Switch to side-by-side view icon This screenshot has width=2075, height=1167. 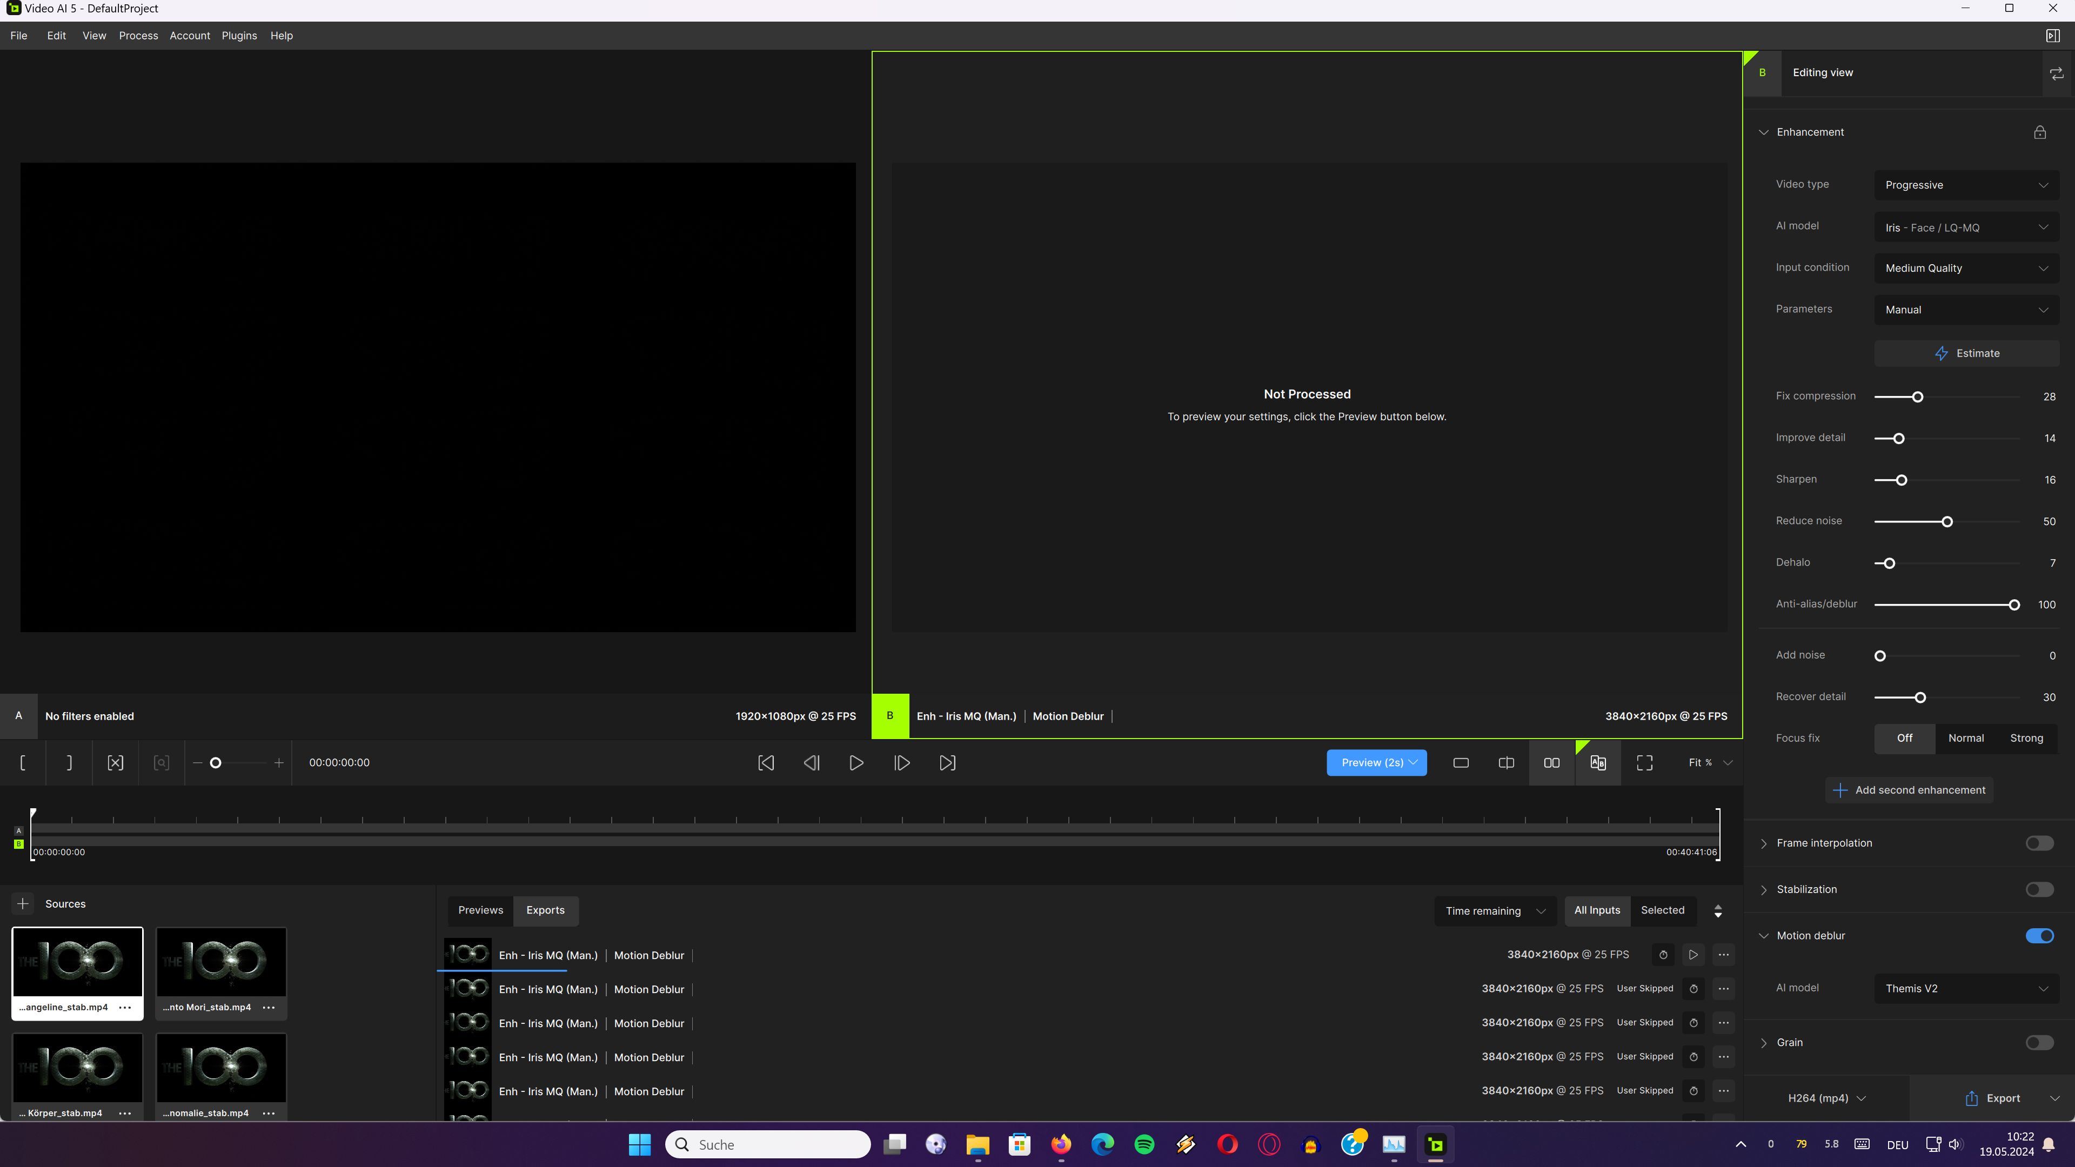1551,763
